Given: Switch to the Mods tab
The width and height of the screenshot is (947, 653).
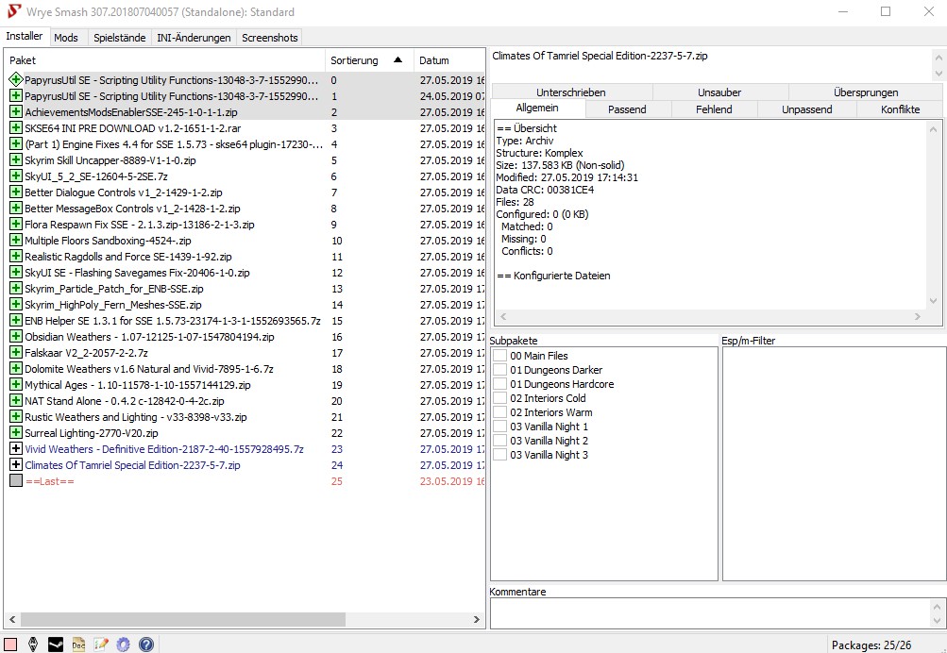Looking at the screenshot, I should click(66, 38).
